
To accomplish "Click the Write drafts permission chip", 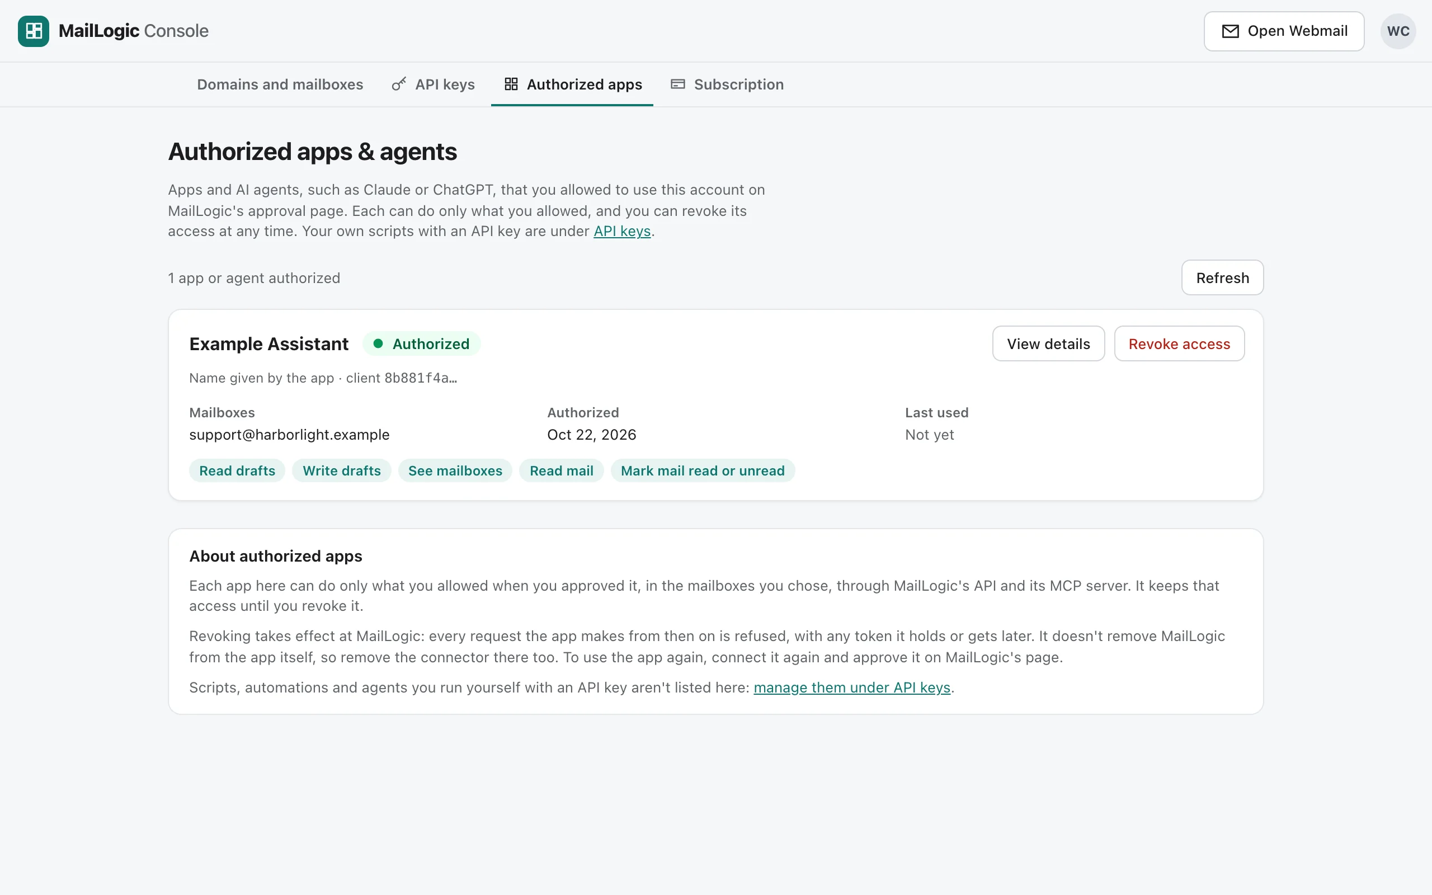I will pyautogui.click(x=342, y=470).
